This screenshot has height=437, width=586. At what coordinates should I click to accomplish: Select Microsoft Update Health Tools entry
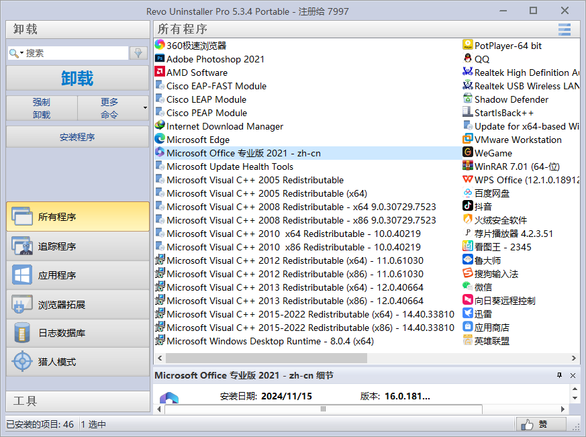(x=230, y=166)
